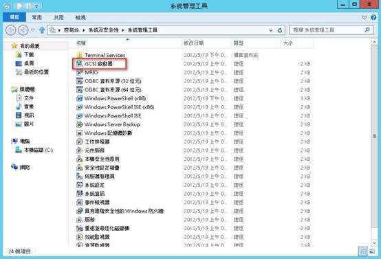Open the Quick Access Toolbar dropdown
The height and width of the screenshot is (259, 381).
click(36, 6)
